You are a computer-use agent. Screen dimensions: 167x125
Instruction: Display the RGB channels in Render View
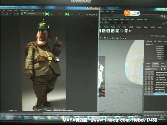click(11, 14)
